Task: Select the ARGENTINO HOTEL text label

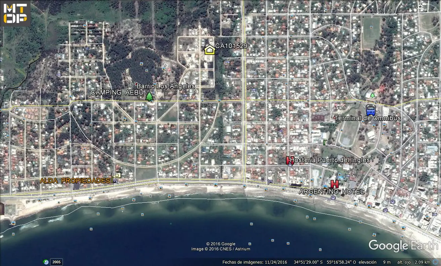Action: pos(331,192)
